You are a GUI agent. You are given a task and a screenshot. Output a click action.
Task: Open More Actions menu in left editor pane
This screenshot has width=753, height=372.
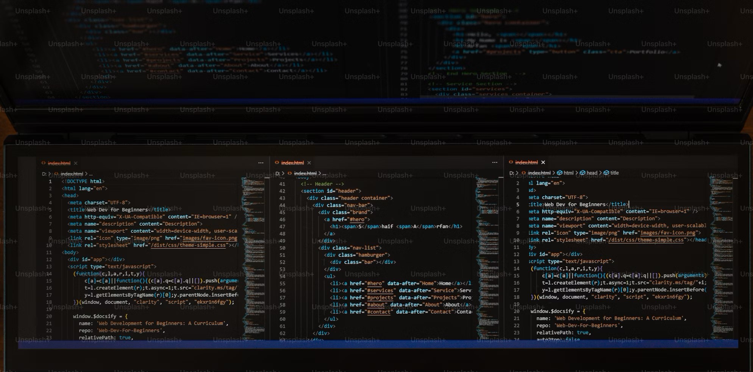[261, 163]
